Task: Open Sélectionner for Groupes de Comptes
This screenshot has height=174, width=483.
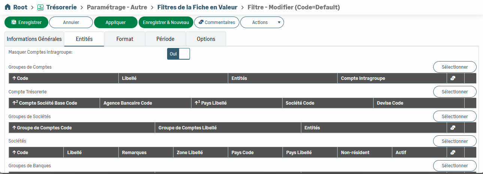Action: tap(455, 67)
